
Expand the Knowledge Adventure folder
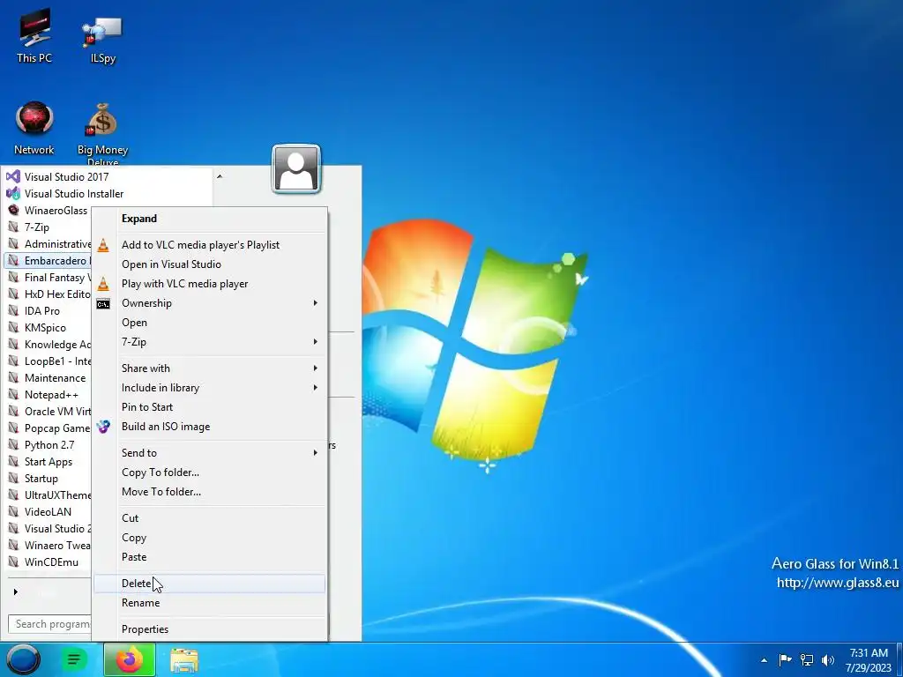(x=49, y=345)
